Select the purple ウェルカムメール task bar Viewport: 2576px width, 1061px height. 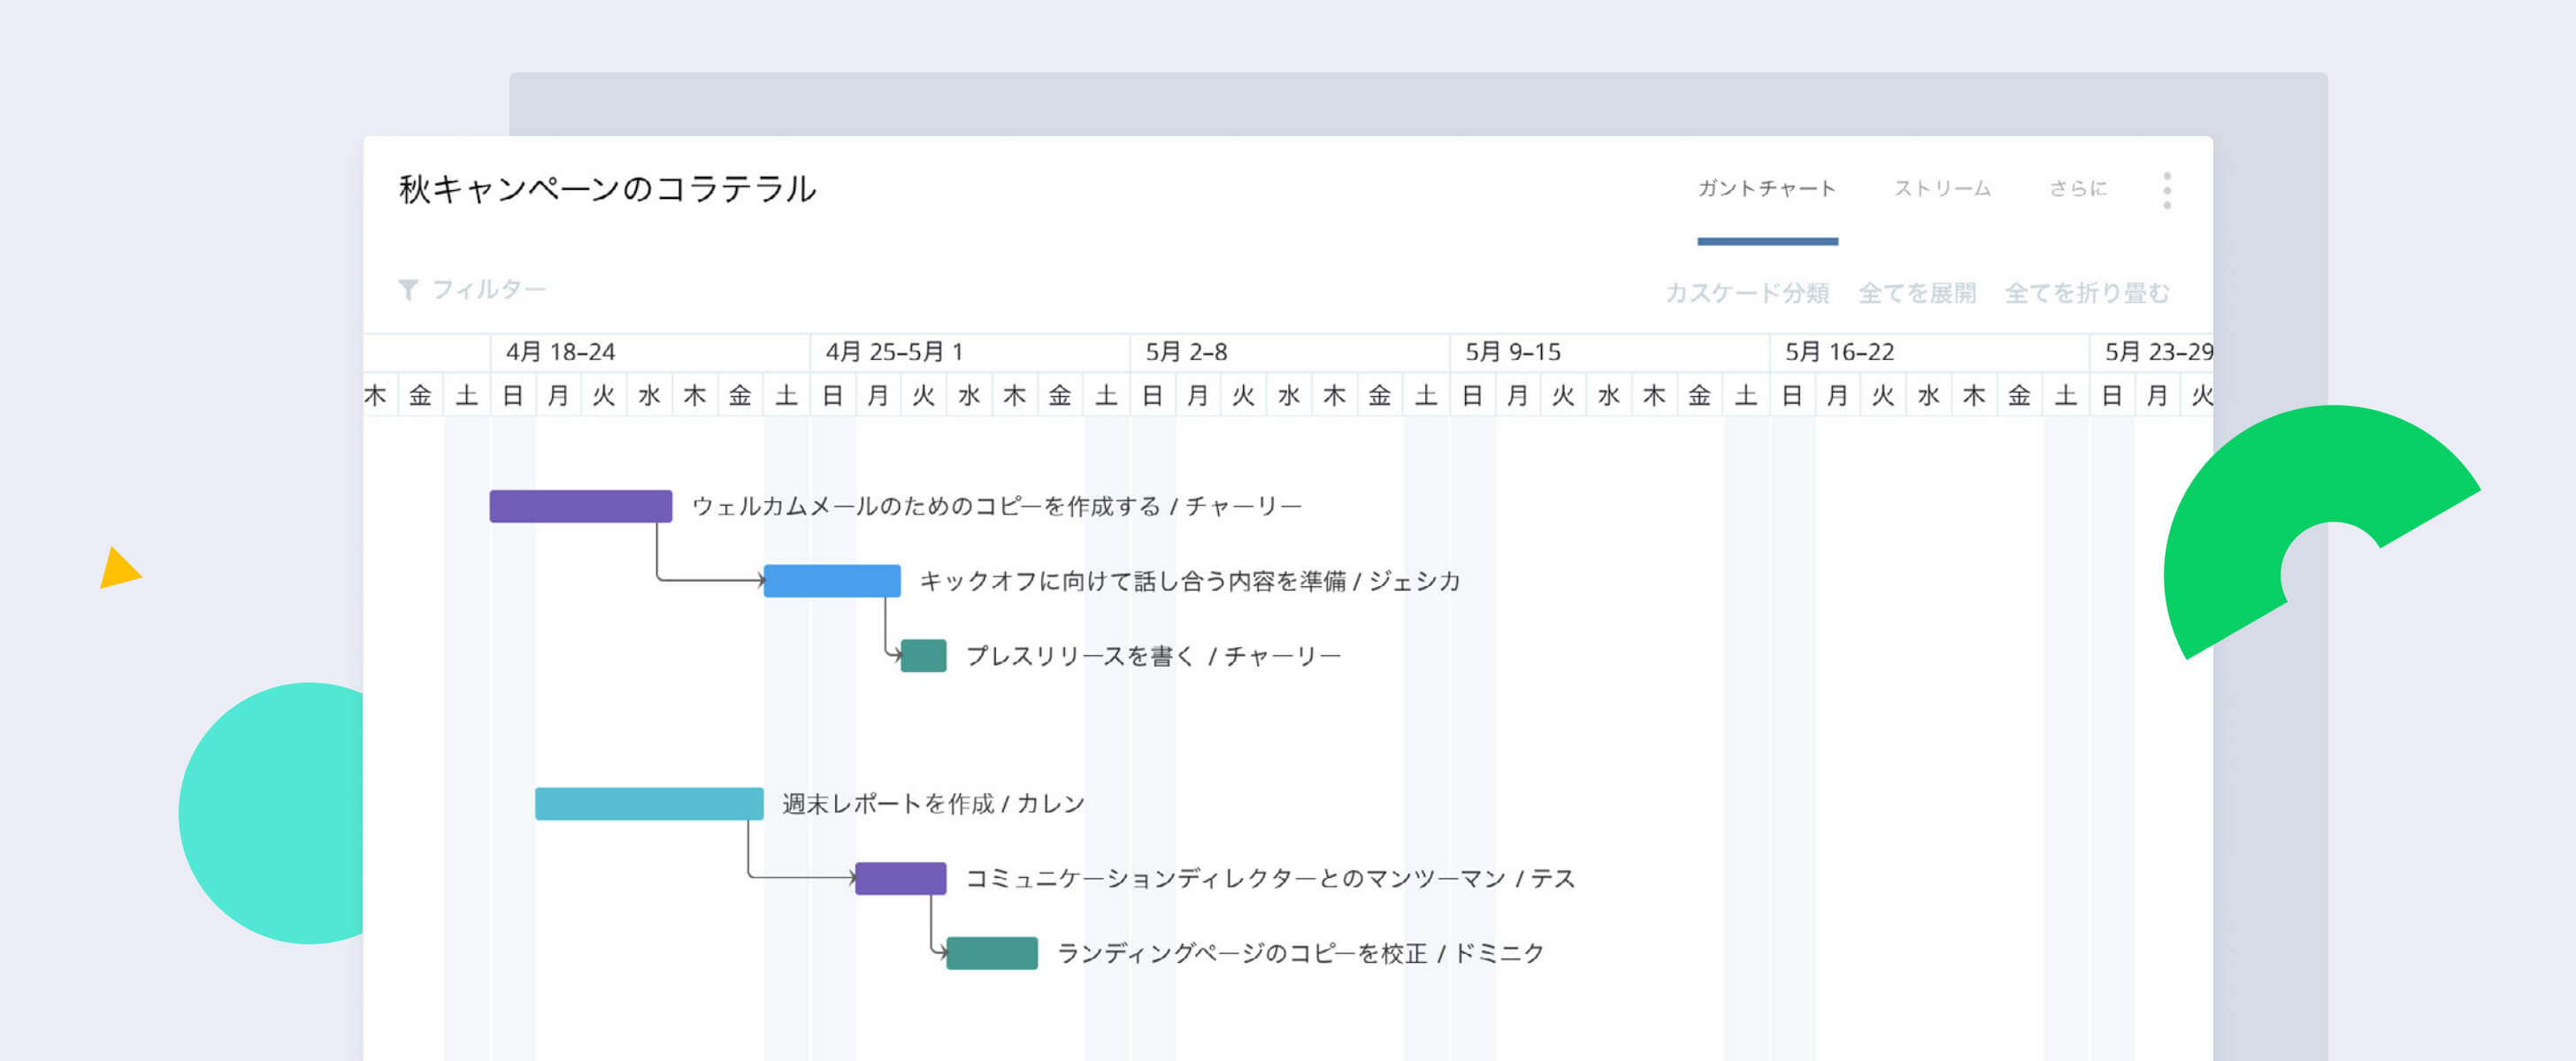(581, 506)
